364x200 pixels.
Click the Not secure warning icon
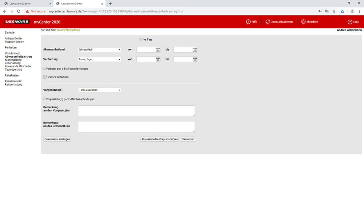point(27,11)
